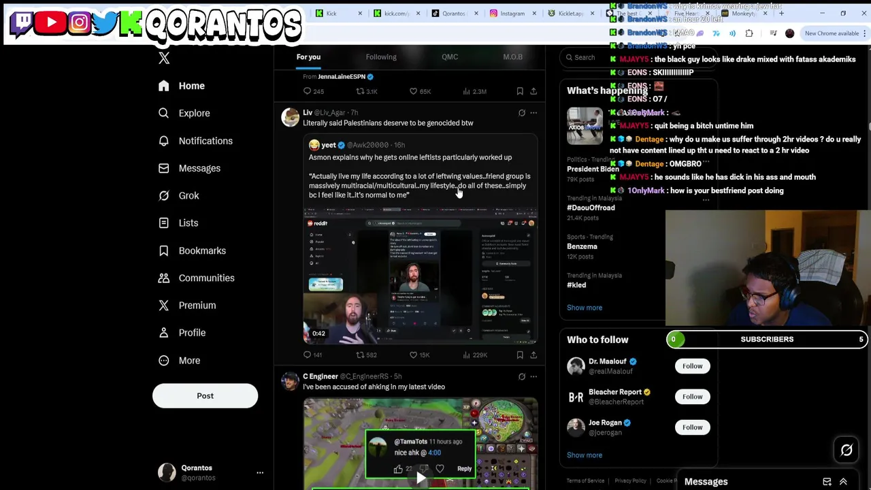Viewport: 871px width, 490px height.
Task: Open trending topic #DaouOffroad
Action: (591, 208)
